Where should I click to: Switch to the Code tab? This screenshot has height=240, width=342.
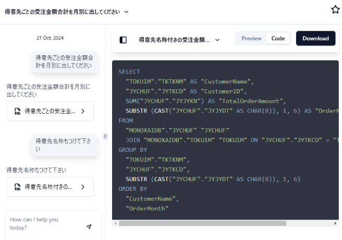click(x=278, y=39)
